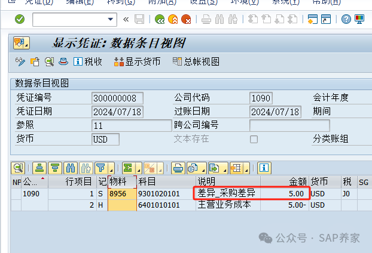This screenshot has width=372, height=253.
Task: Click the standard toolbar Find Next icon
Action: pyautogui.click(x=233, y=19)
